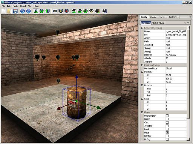Collapse the Rotation property group

pos(142,85)
